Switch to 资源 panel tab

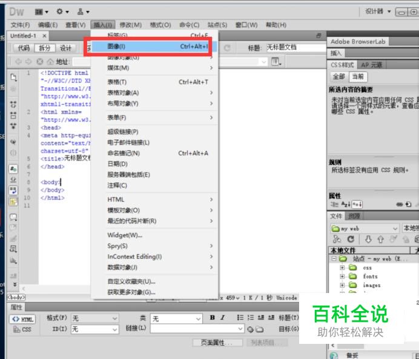coord(354,216)
